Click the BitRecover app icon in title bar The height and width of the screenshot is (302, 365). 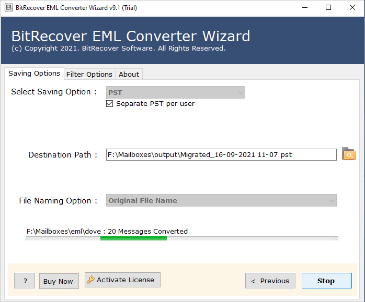tap(8, 7)
